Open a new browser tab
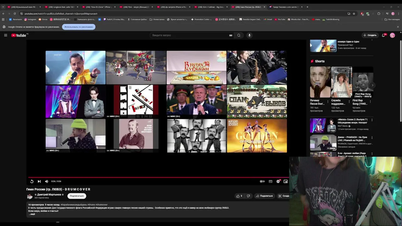 pos(307,7)
